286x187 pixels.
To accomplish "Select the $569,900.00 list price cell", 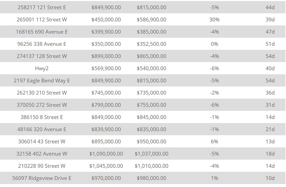I will [x=106, y=68].
